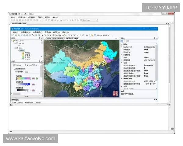Screen dimensions: 183x146
Task: Toggle the china layer visibility checkbox
Action: [17, 48]
